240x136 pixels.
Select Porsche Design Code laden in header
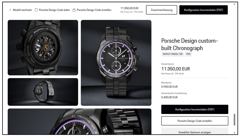[54, 10]
